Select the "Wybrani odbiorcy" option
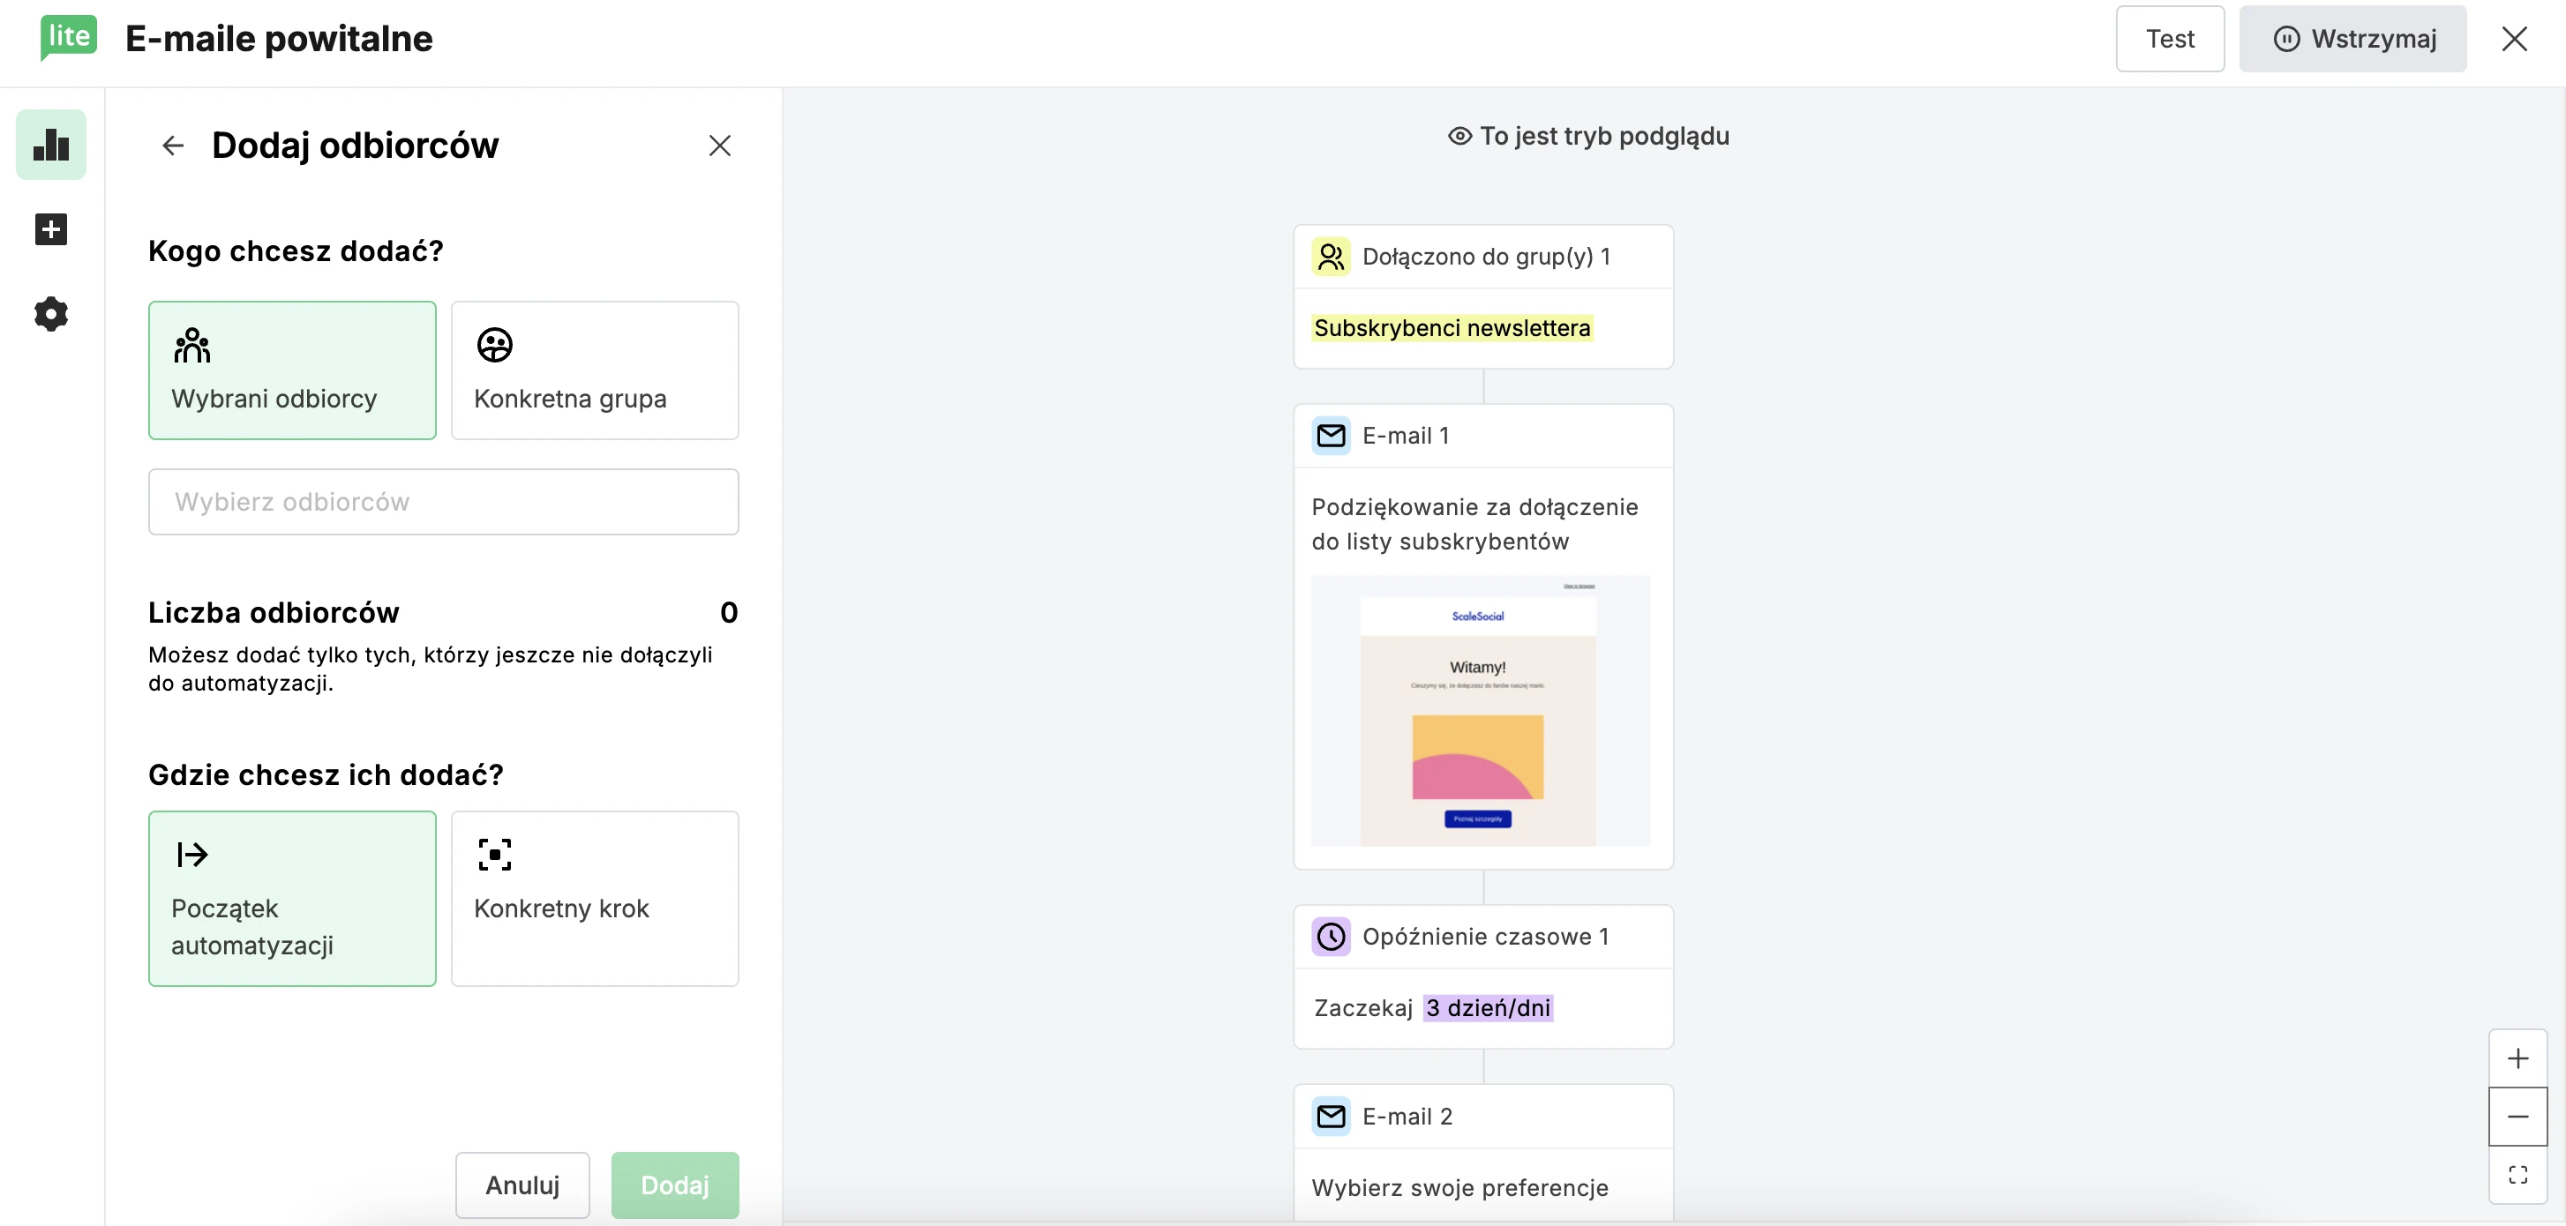Viewport: 2566px width, 1226px height. [291, 370]
